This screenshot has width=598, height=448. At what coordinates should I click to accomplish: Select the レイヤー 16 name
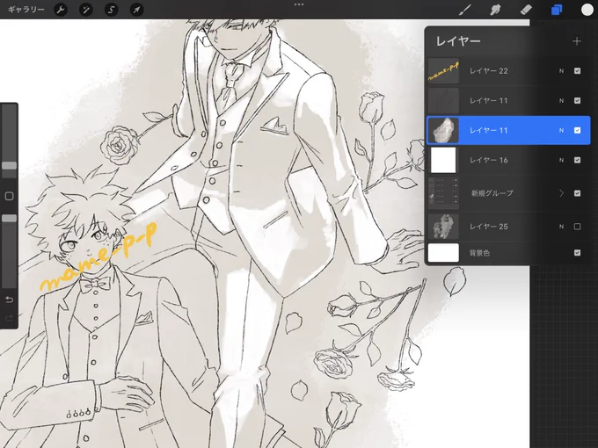[x=489, y=160]
